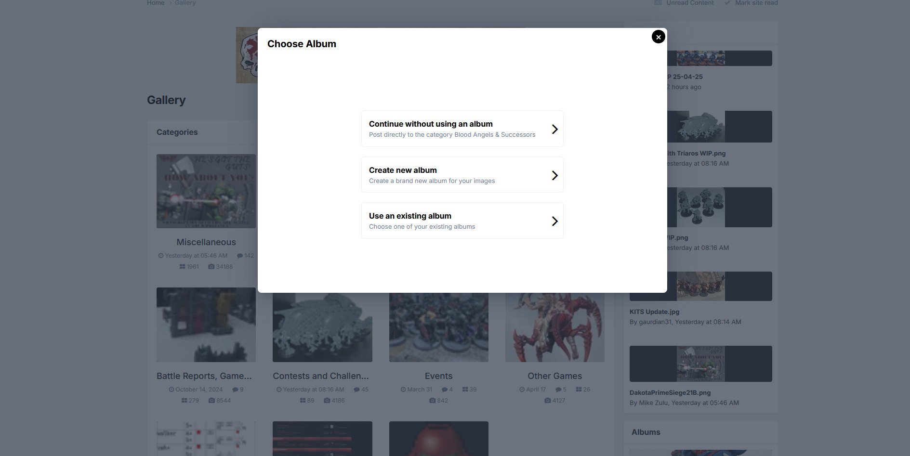Image resolution: width=910 pixels, height=456 pixels.
Task: Open Unread Content link
Action: [x=690, y=3]
